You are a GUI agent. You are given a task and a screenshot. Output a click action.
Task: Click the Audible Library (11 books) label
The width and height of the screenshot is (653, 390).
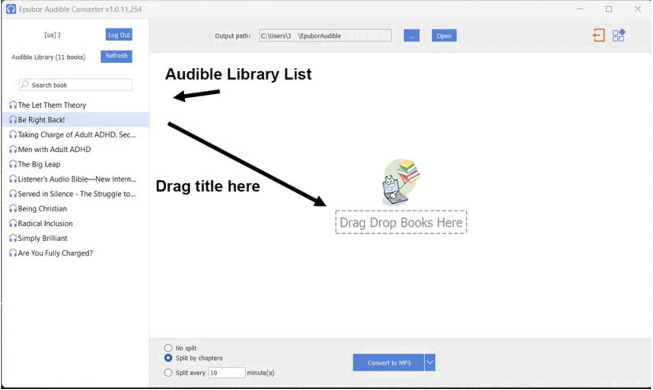[48, 57]
